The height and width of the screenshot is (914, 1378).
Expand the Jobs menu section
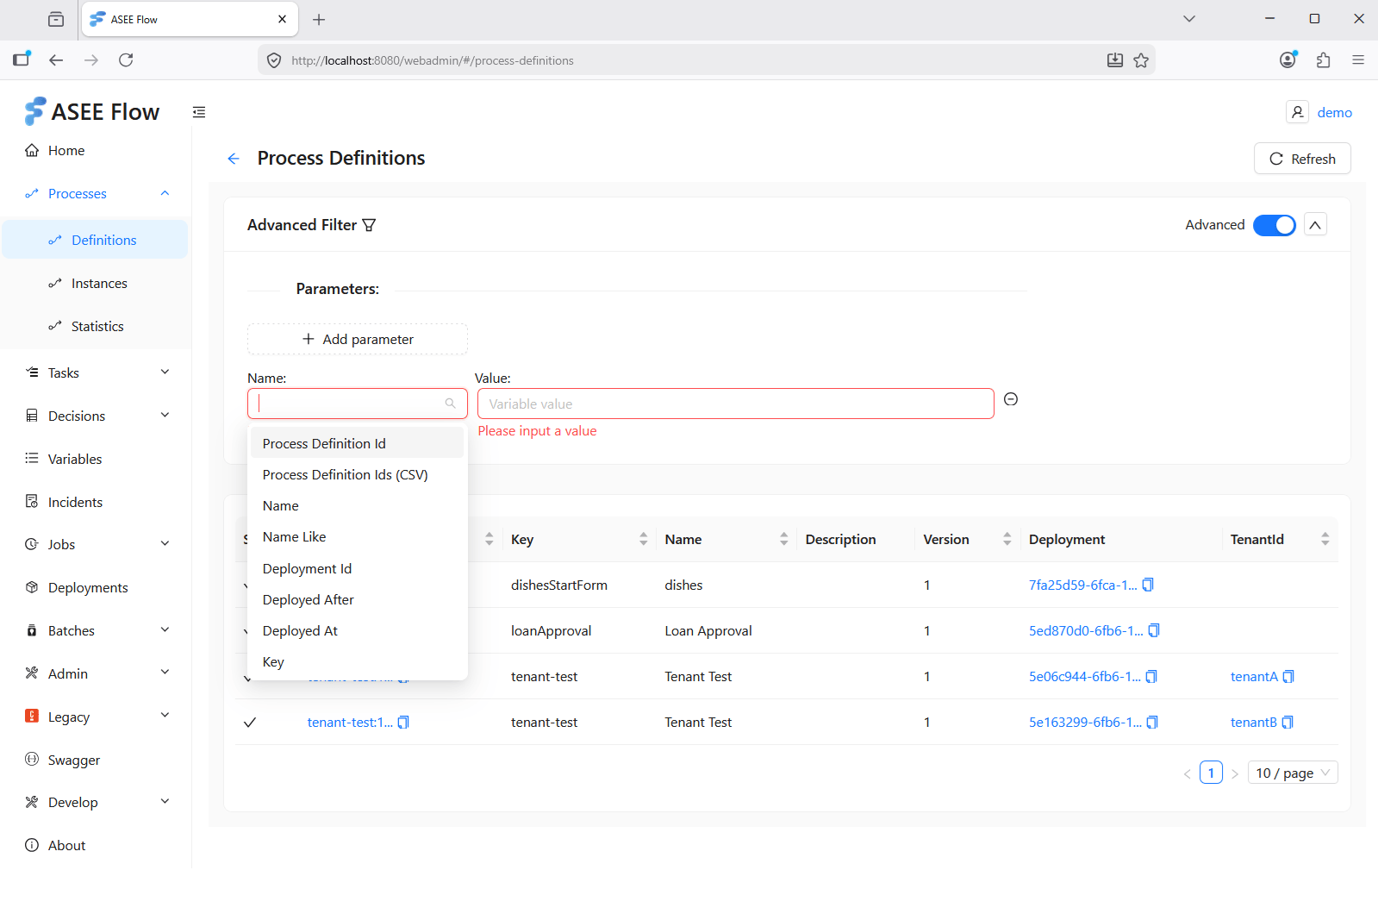(x=165, y=544)
